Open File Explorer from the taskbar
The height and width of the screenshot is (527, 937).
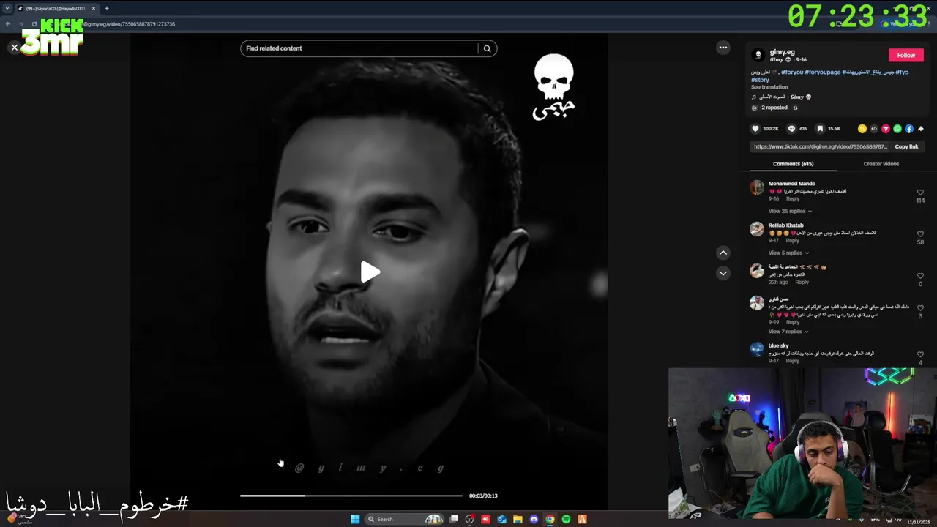click(x=518, y=519)
